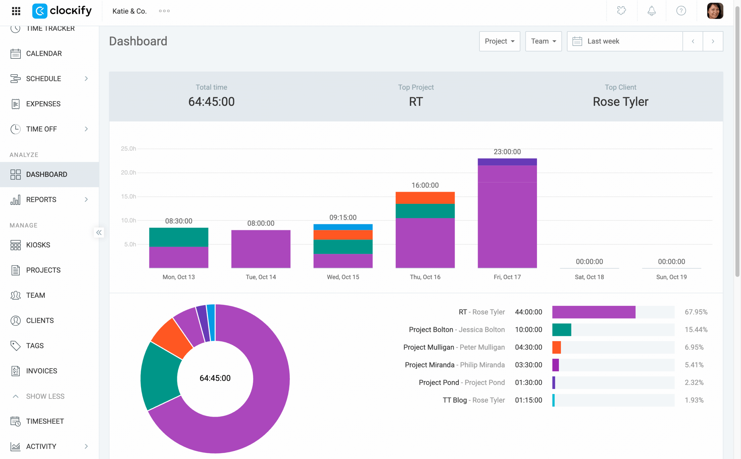Select the Expenses sidebar icon
Image resolution: width=741 pixels, height=459 pixels.
[x=16, y=103]
